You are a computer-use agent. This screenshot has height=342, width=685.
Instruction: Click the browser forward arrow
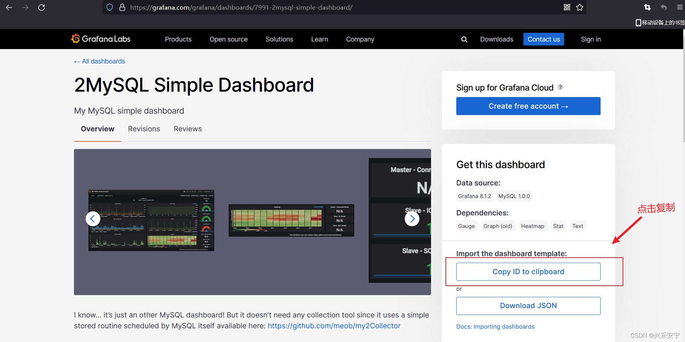[x=25, y=7]
